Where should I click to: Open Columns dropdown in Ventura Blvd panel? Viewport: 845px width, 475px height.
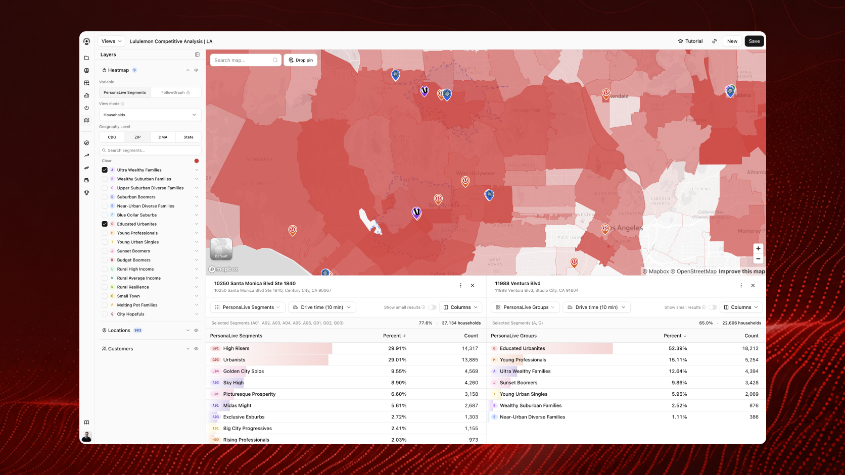(741, 307)
